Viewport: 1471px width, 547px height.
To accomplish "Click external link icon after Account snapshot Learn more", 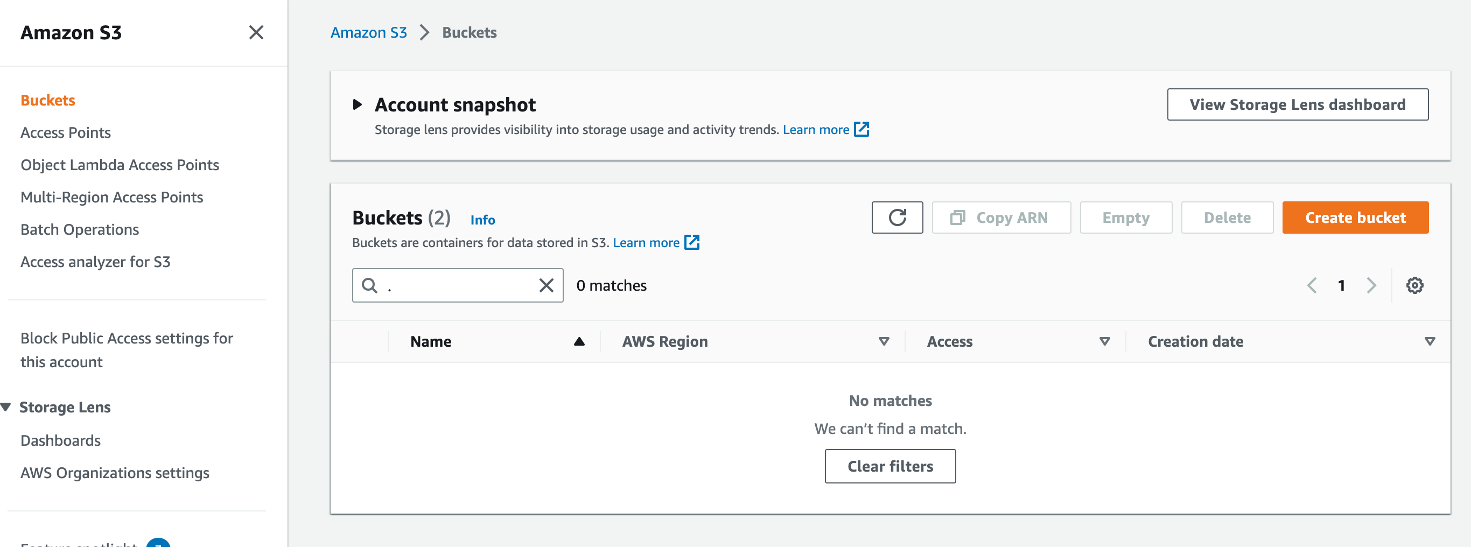I will [861, 130].
